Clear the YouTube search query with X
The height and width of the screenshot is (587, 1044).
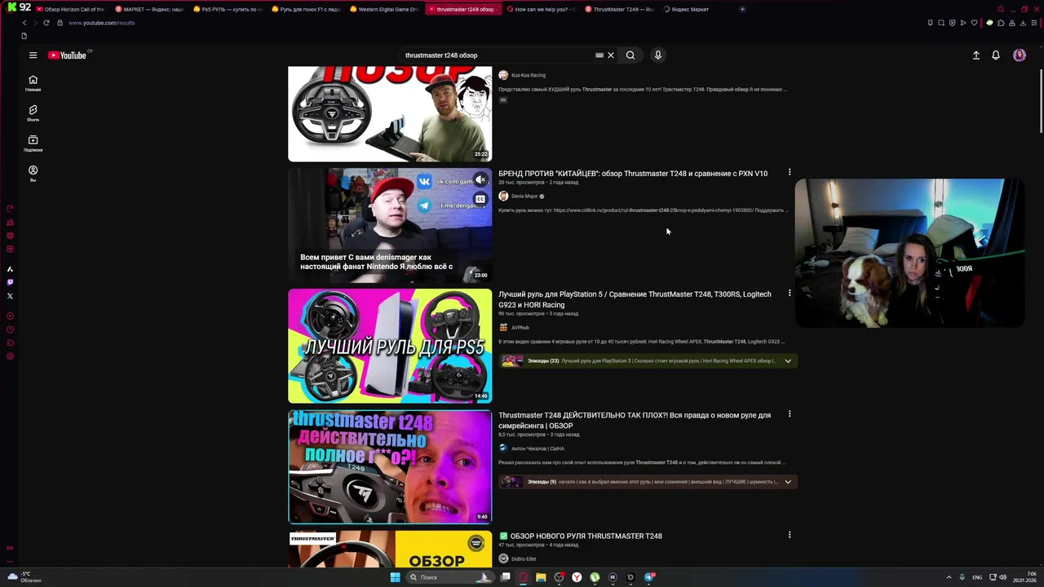click(611, 55)
